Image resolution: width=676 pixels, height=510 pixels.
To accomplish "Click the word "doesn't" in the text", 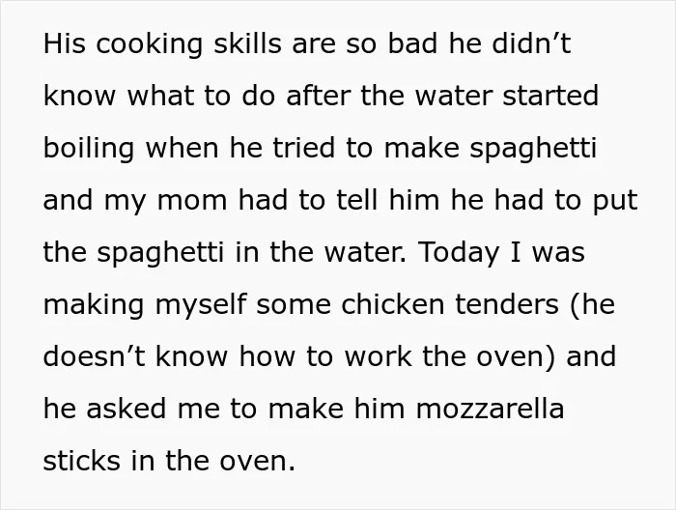I will pos(94,356).
